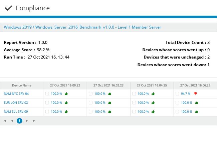Go to previous page of device table

pyautogui.click(x=12, y=121)
